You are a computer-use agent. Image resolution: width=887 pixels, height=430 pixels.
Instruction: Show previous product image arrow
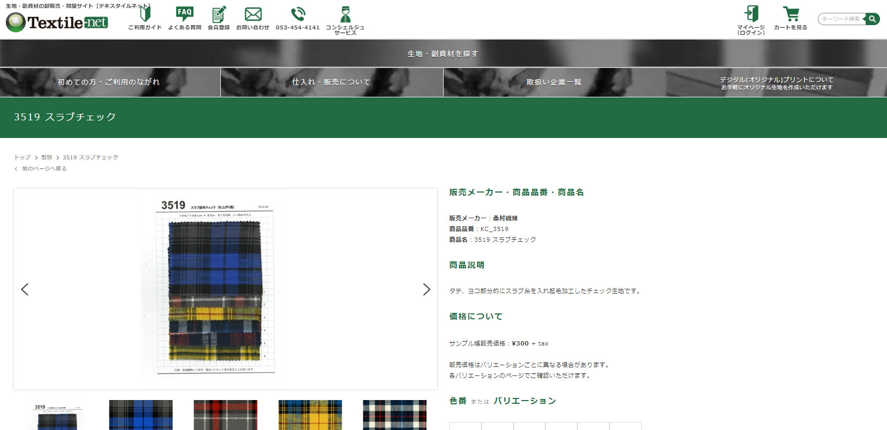25,289
